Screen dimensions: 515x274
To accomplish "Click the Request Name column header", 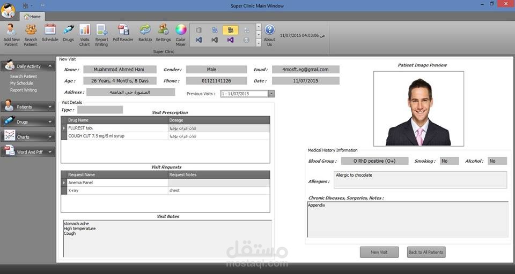I will click(x=117, y=174).
